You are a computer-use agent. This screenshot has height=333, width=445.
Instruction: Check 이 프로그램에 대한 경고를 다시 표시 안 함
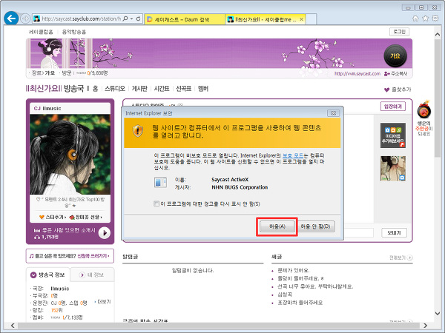click(x=156, y=203)
